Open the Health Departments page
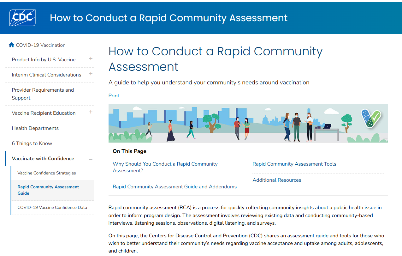 35,128
